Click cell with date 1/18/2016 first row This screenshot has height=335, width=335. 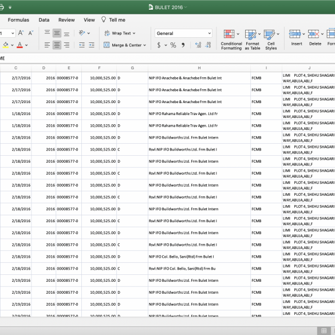[16, 113]
